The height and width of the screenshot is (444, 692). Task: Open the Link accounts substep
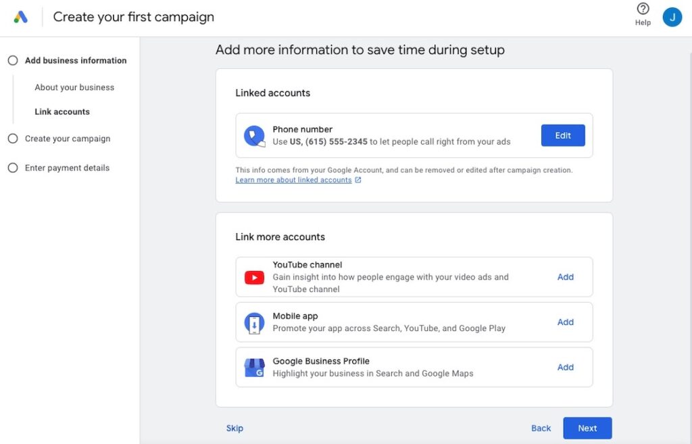pos(62,112)
